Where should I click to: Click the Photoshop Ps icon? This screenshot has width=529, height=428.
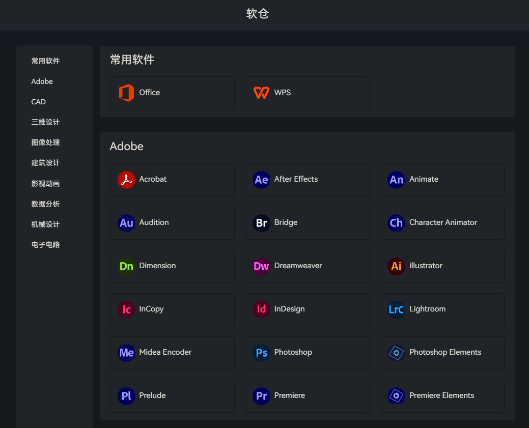(x=261, y=353)
